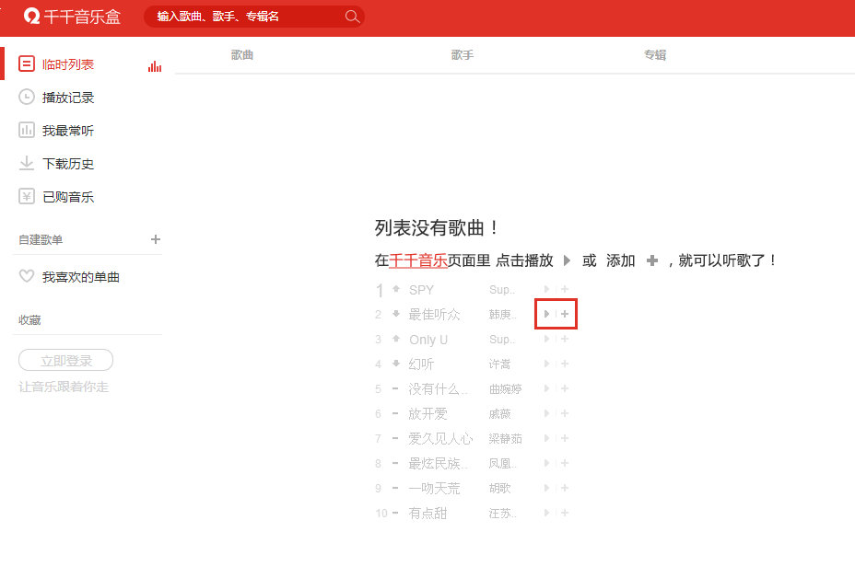Follow the red 千千音乐 link
Screen dimensions: 855x578
pyautogui.click(x=418, y=260)
